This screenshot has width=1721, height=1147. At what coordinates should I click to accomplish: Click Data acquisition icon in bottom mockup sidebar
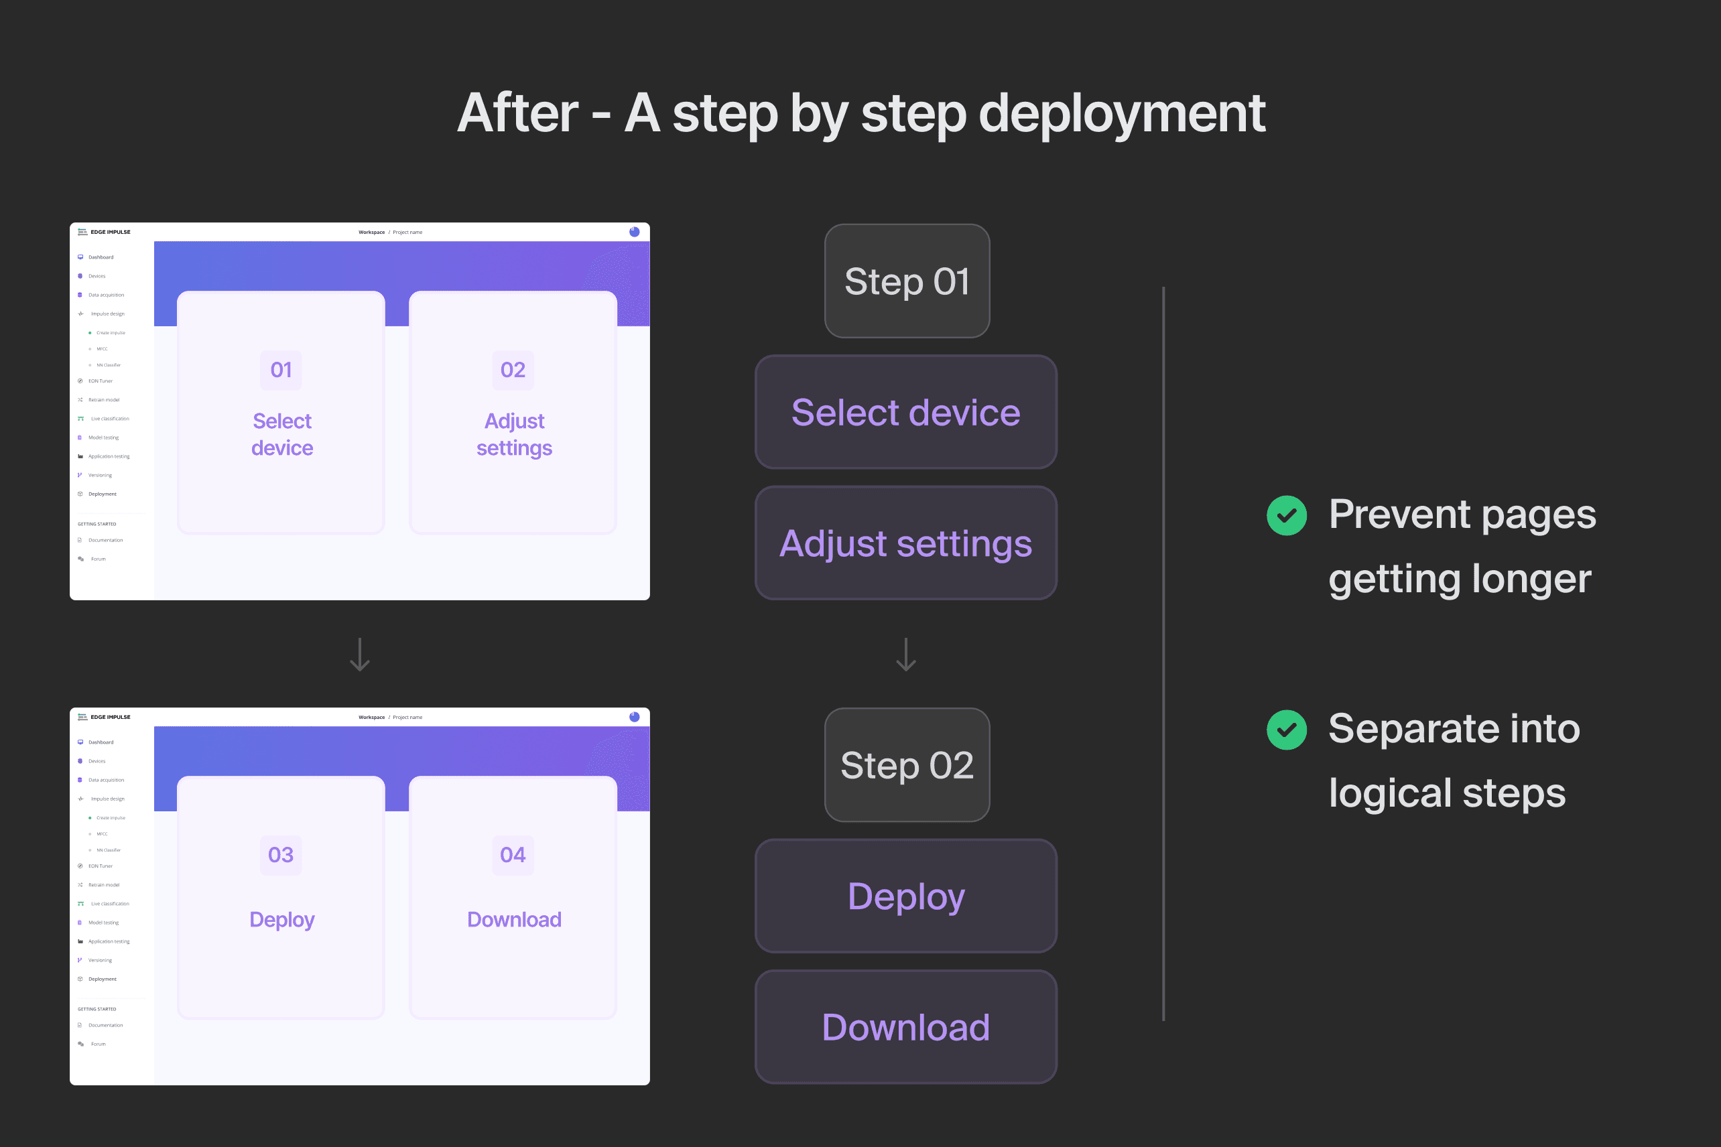point(80,780)
